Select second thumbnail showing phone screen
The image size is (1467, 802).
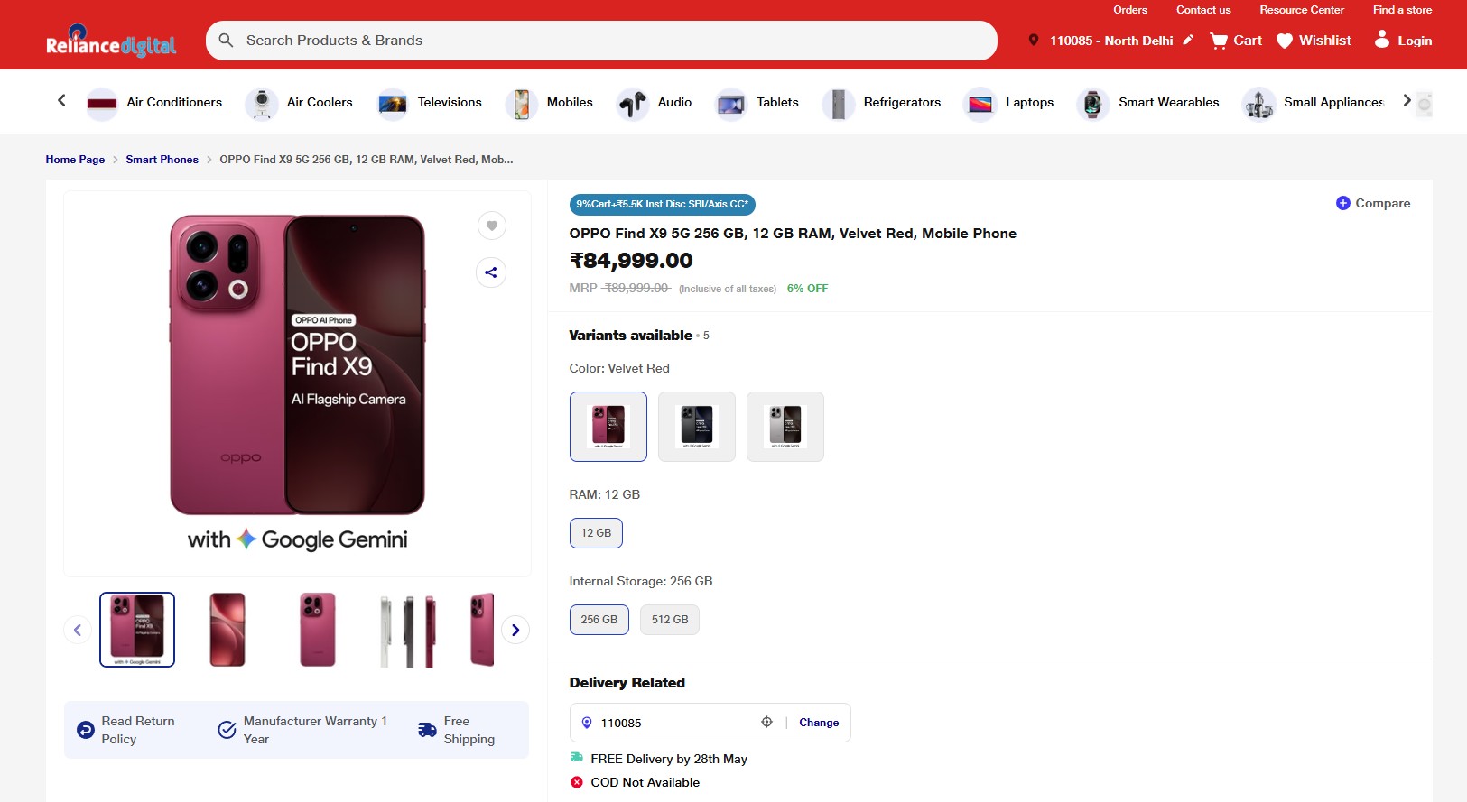[x=227, y=630]
